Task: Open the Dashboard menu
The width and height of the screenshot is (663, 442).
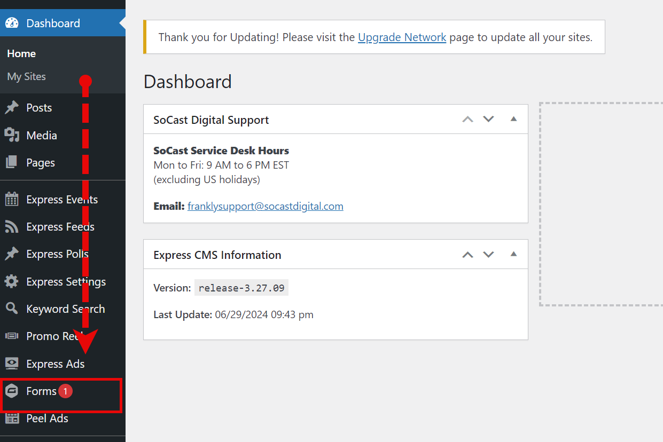Action: 63,23
